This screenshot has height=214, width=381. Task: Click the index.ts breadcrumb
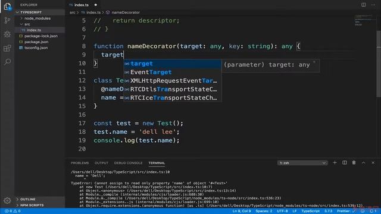click(x=91, y=12)
